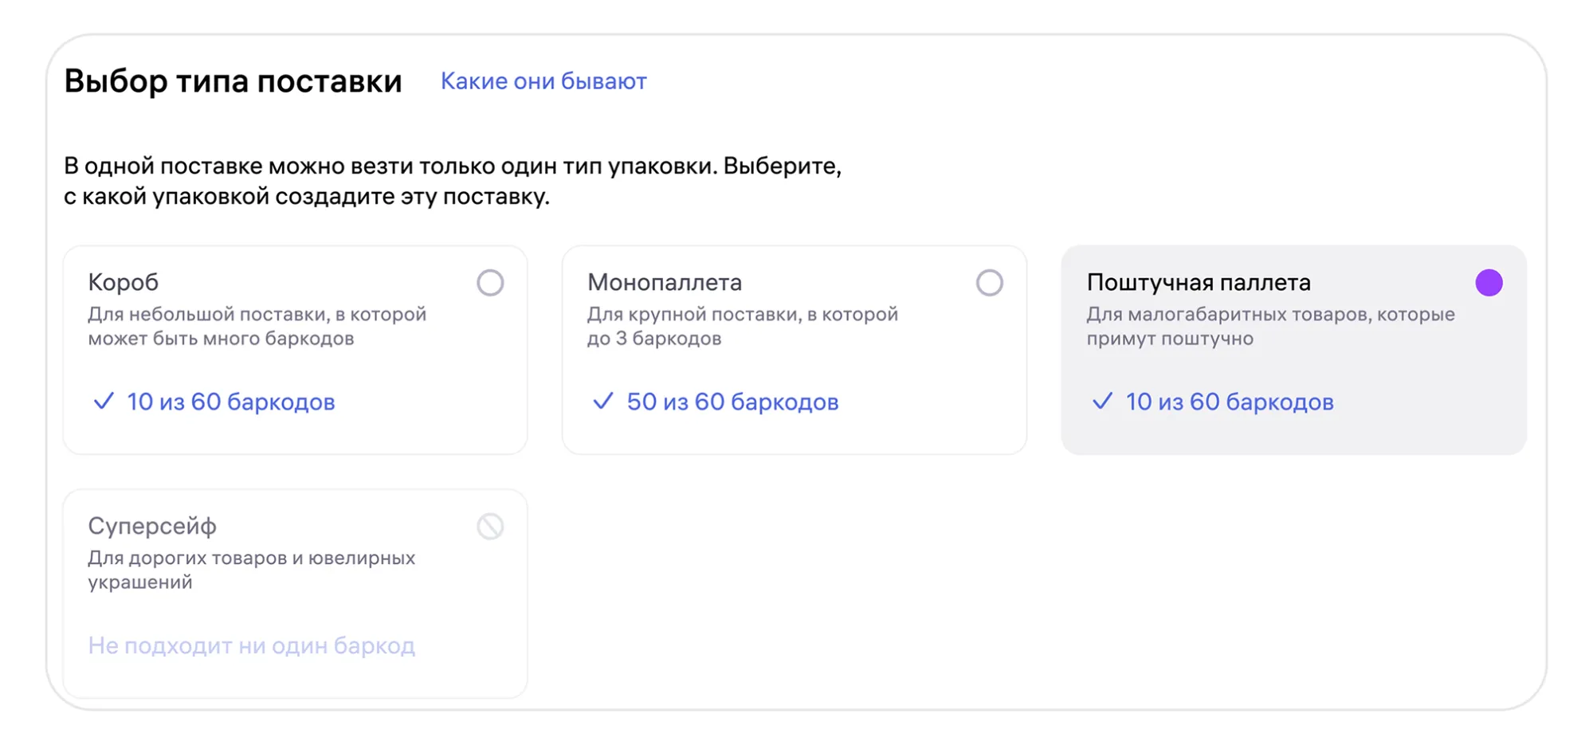The image size is (1593, 745).
Task: Click "Не подходит ни один баркод" text
Action: click(x=252, y=645)
